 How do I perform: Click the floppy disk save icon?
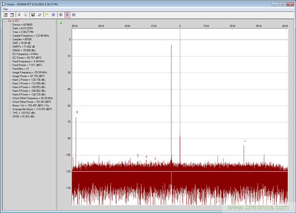[x=33, y=15]
